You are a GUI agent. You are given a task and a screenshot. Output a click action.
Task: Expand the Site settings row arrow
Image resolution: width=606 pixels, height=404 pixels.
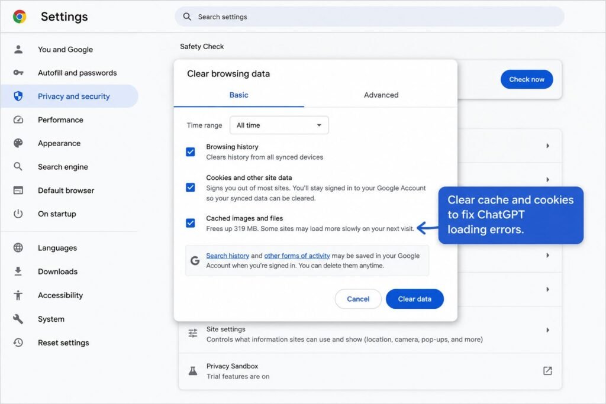547,330
